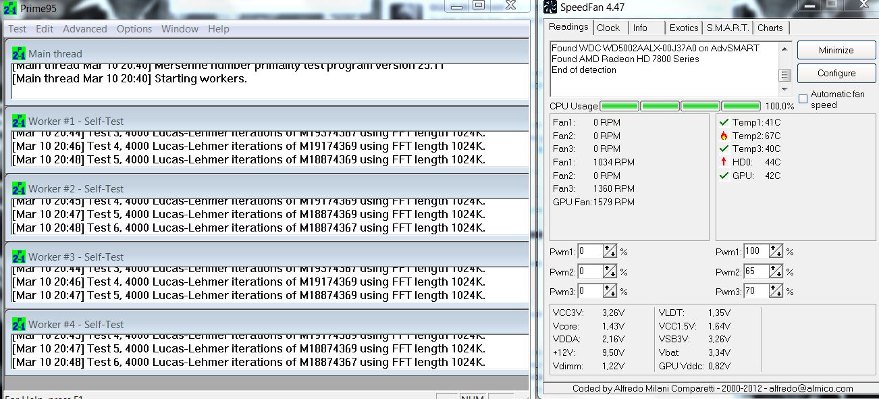
Task: Click the right Pwm1 stepper showing 100
Action: (x=776, y=252)
